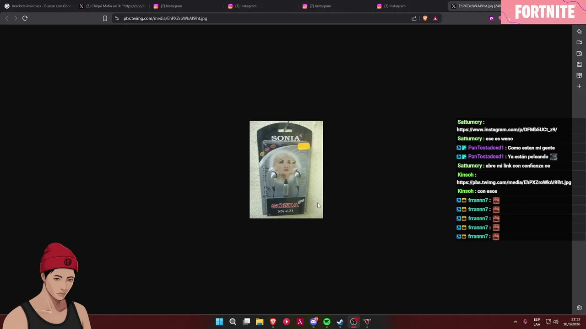Viewport: 586px width, 329px height.
Task: Open Steam from the taskbar
Action: pos(340,322)
